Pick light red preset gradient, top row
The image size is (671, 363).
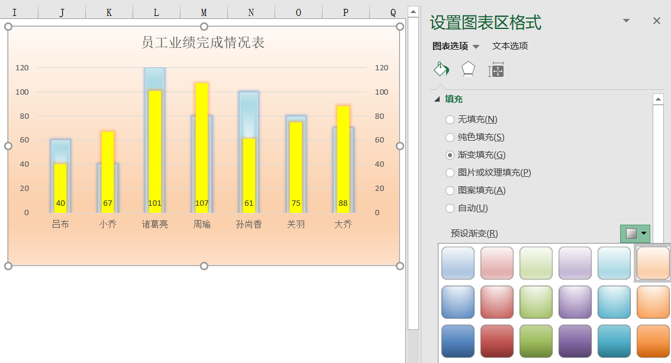pyautogui.click(x=497, y=263)
